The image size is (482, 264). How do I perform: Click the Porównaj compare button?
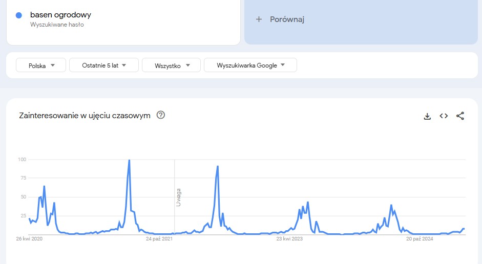tap(361, 19)
